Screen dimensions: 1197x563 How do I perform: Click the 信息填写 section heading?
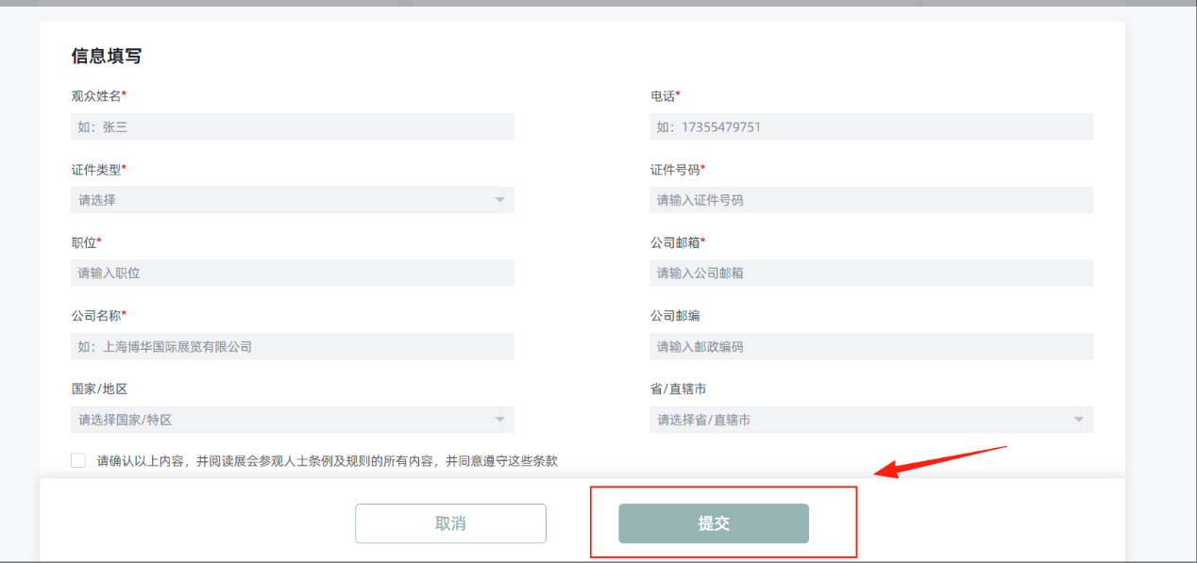tap(107, 56)
